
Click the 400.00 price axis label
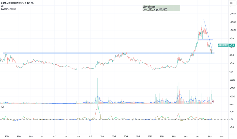tap(232, 55)
